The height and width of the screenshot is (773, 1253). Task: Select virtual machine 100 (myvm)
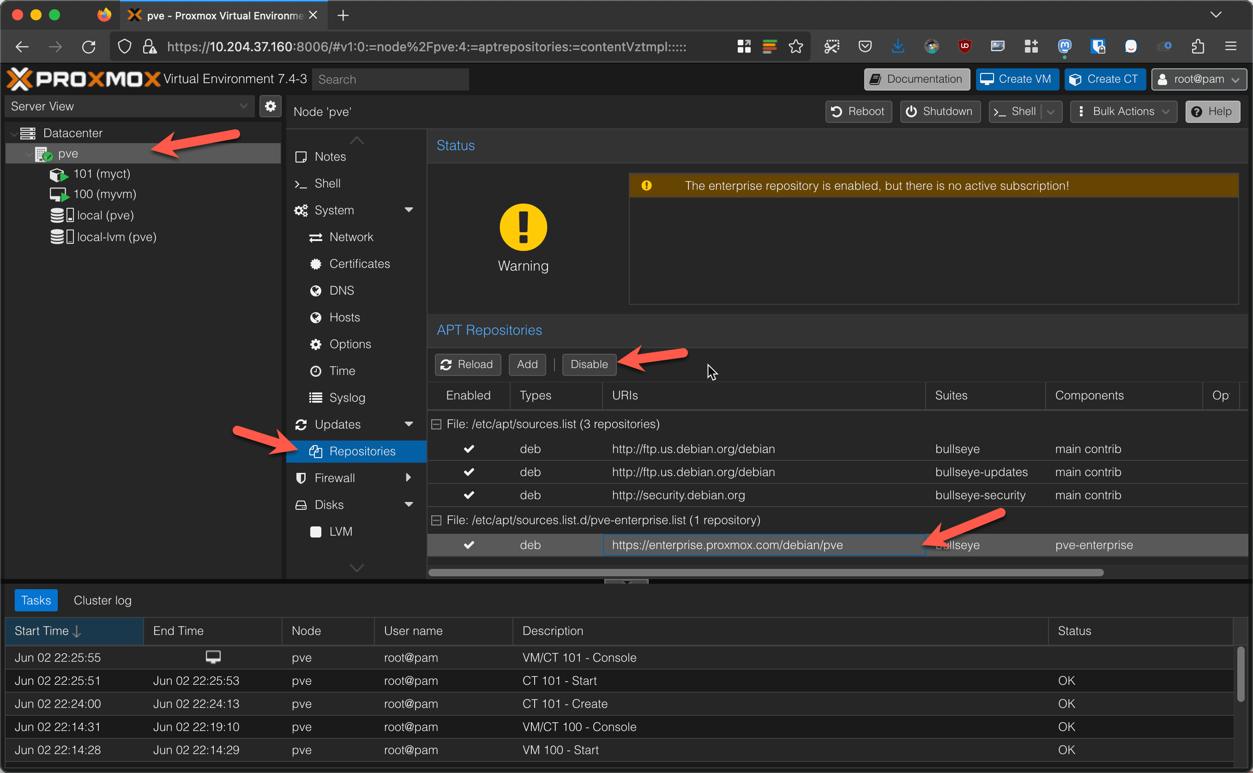point(104,194)
